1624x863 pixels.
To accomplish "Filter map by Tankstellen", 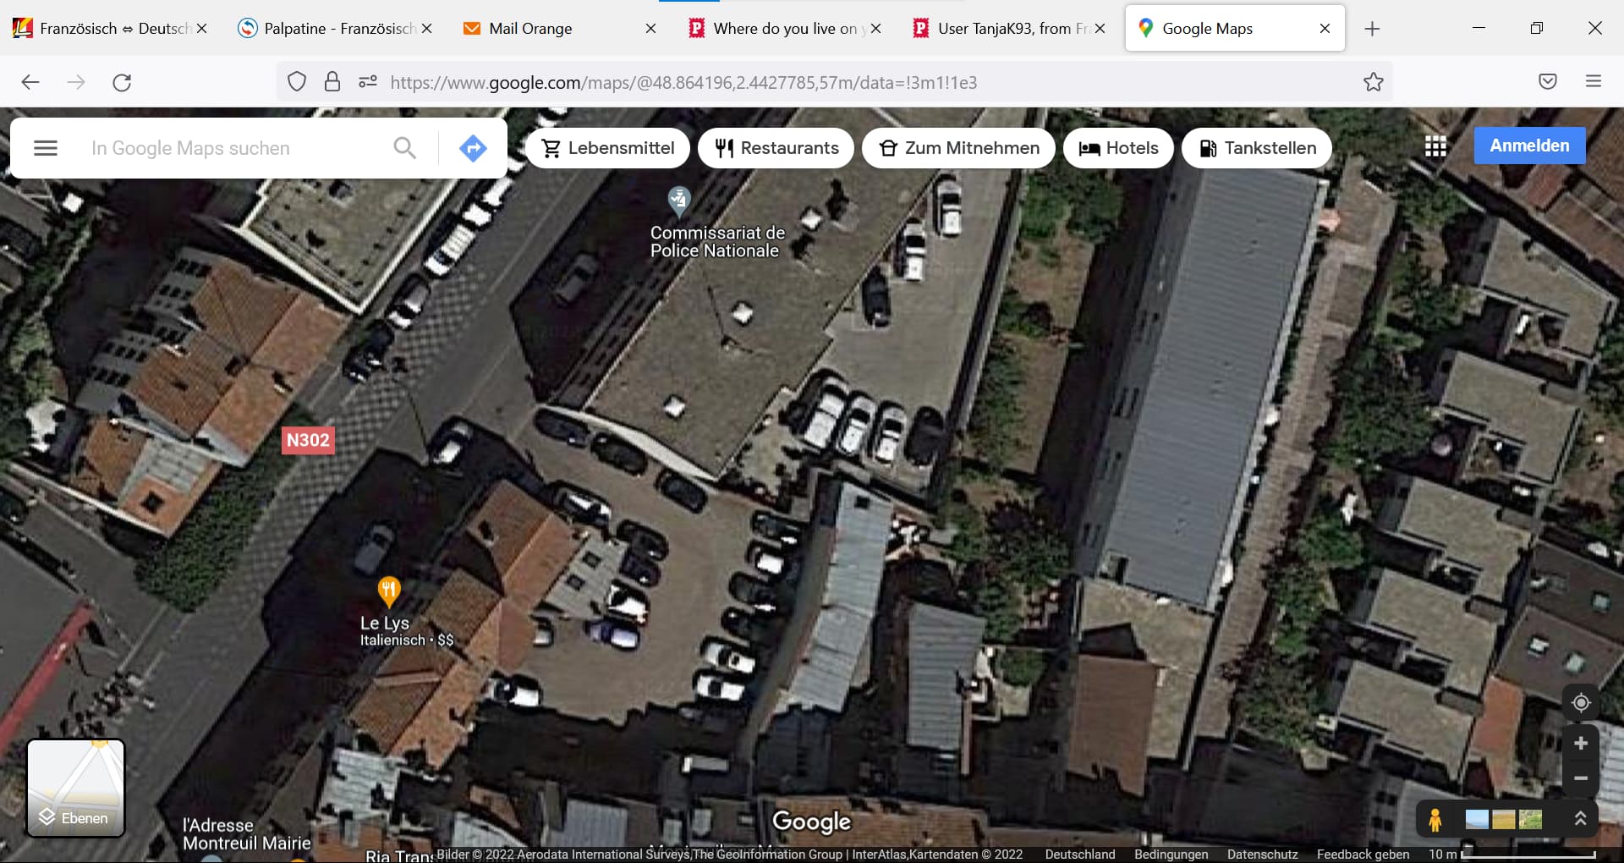I will tap(1257, 148).
